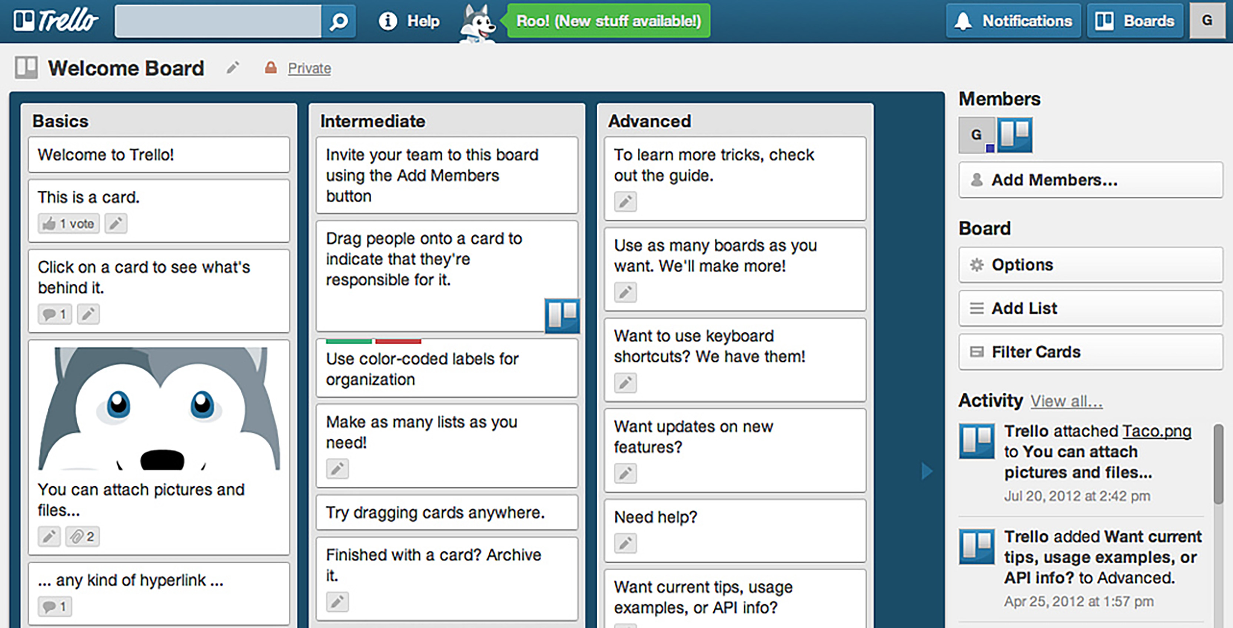Open View all activity link
Screen dimensions: 1233x628
pos(1066,401)
